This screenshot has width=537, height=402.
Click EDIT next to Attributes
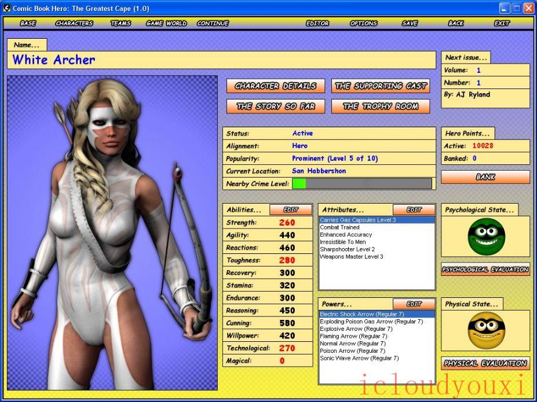click(x=414, y=209)
